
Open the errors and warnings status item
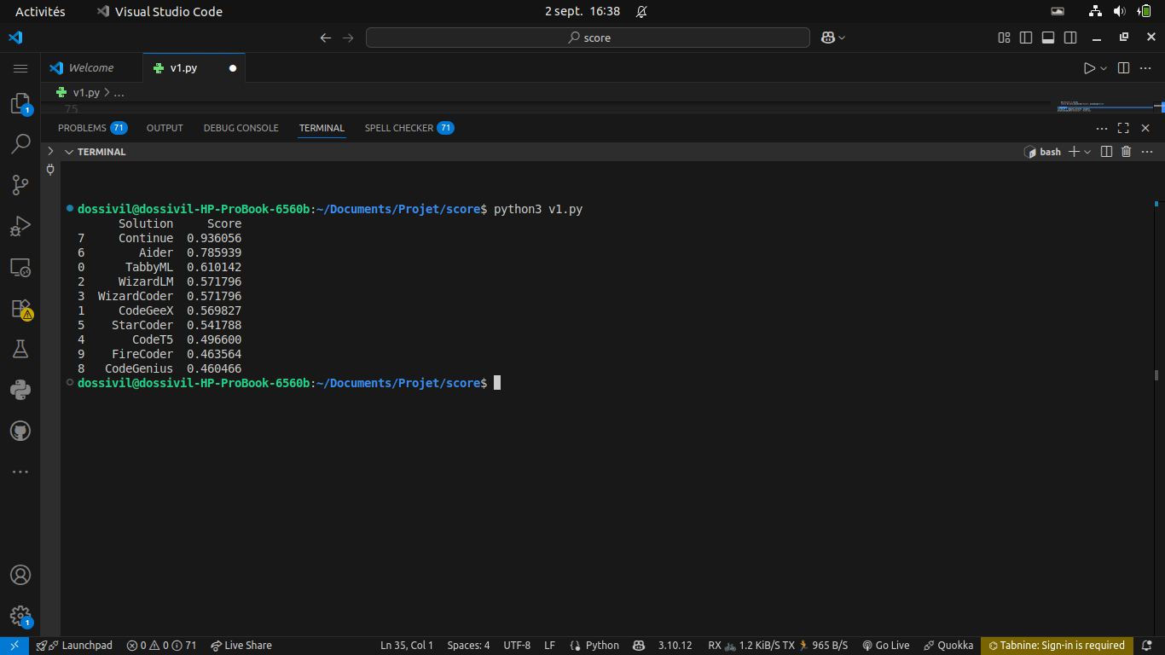(161, 646)
